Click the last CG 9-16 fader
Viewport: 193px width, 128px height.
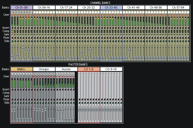(121, 110)
